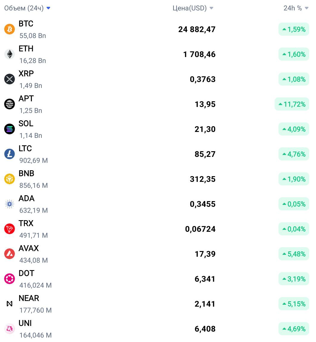316x342 pixels.
Task: Tap the XRP black logo icon
Action: tap(10, 79)
